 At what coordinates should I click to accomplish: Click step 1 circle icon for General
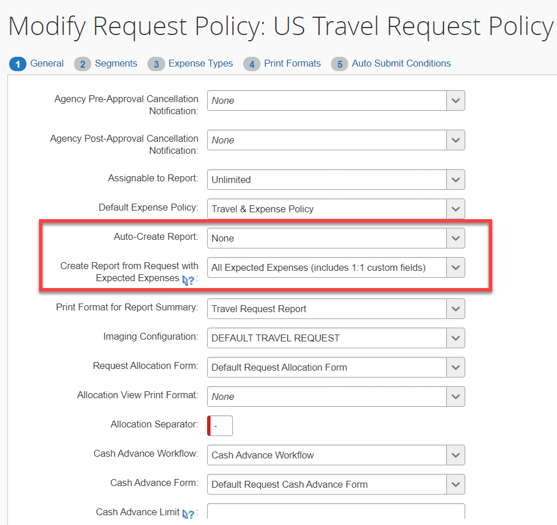(17, 64)
